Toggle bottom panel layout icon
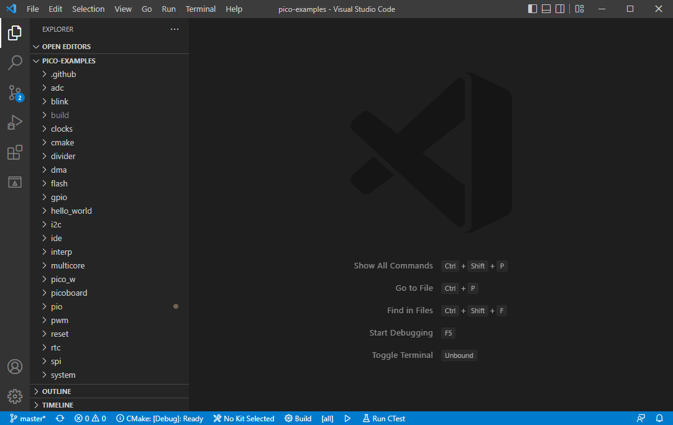 coord(546,9)
